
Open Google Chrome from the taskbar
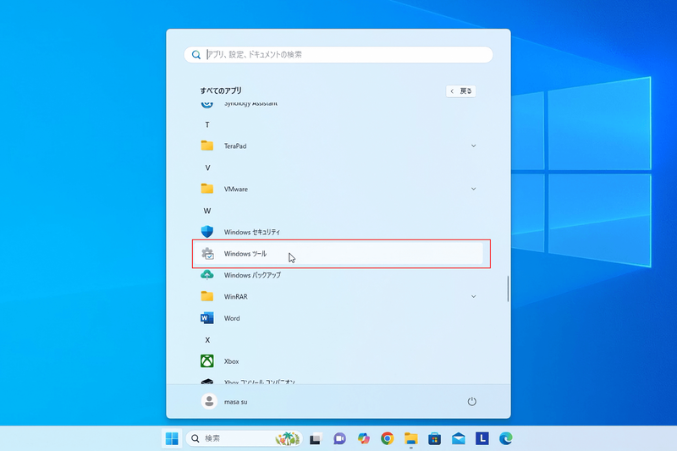pos(388,438)
